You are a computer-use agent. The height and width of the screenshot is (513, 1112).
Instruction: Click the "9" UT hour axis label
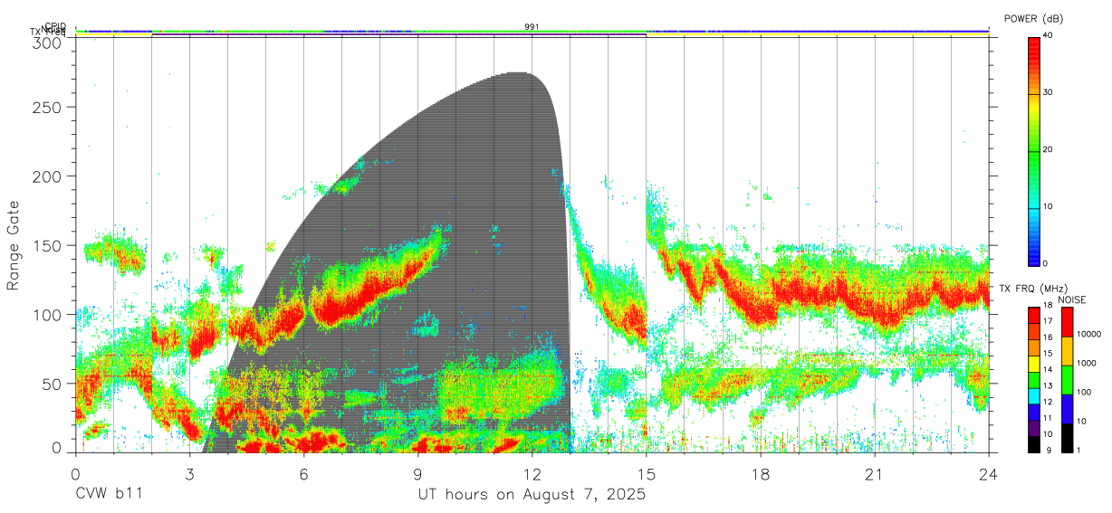[418, 473]
